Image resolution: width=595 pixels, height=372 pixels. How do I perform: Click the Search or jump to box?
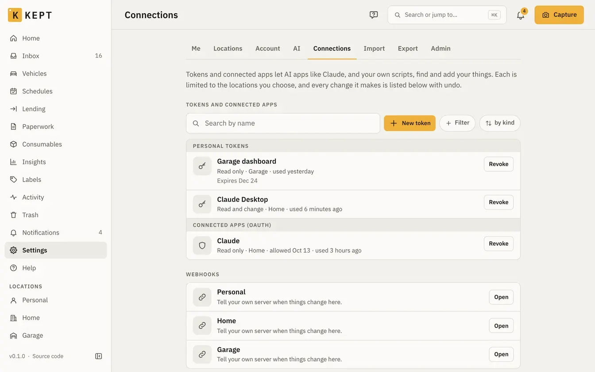(x=447, y=15)
